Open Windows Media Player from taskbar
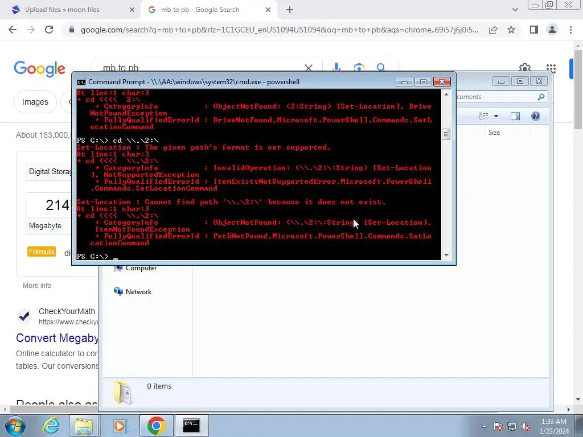 point(120,426)
